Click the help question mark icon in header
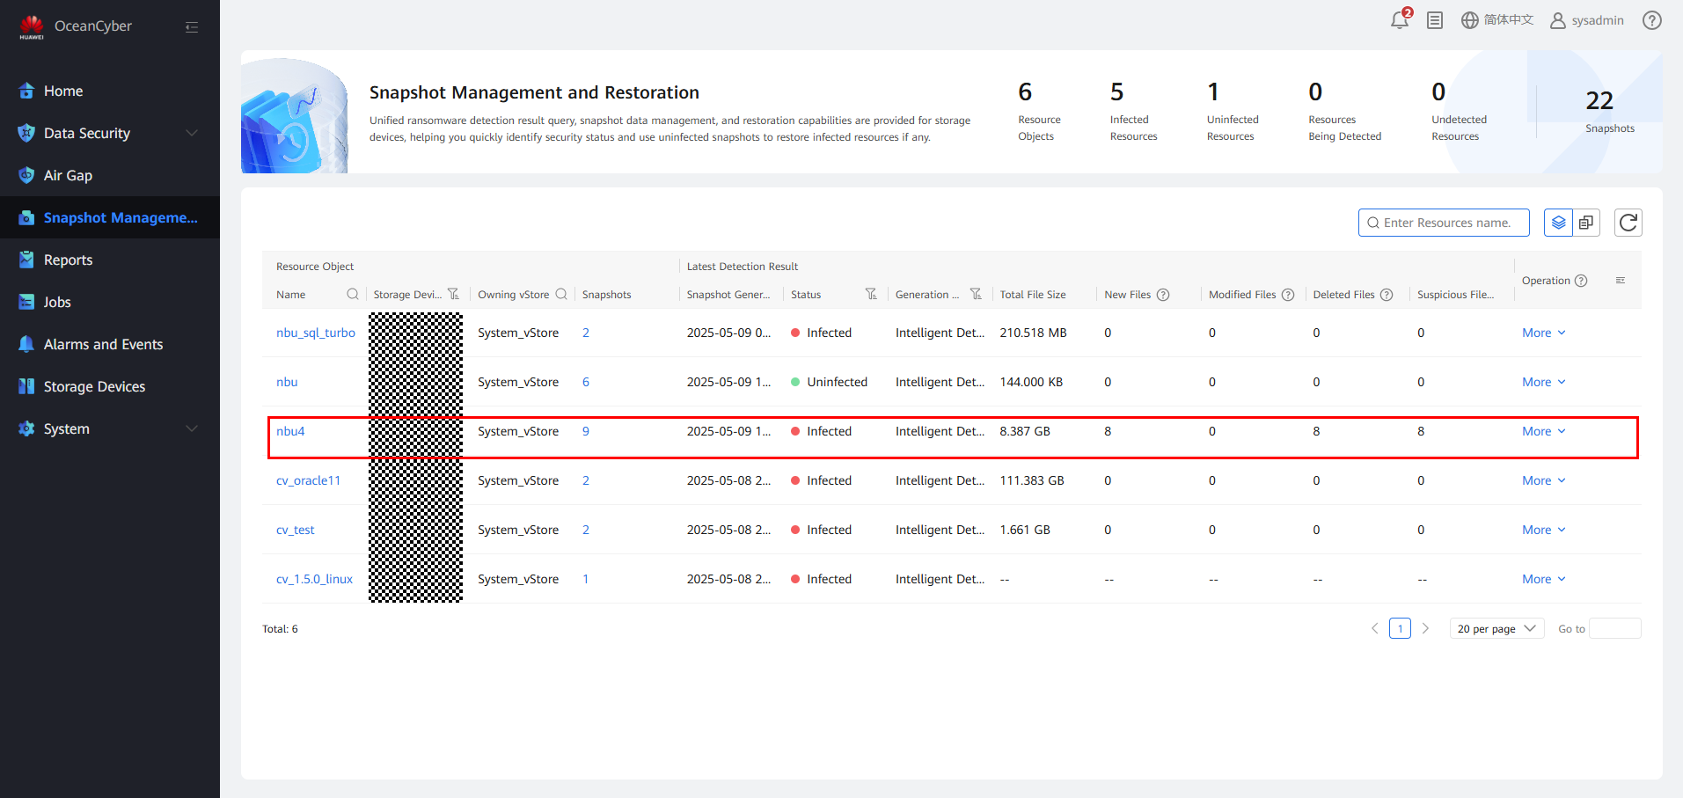Image resolution: width=1683 pixels, height=798 pixels. pos(1651,20)
